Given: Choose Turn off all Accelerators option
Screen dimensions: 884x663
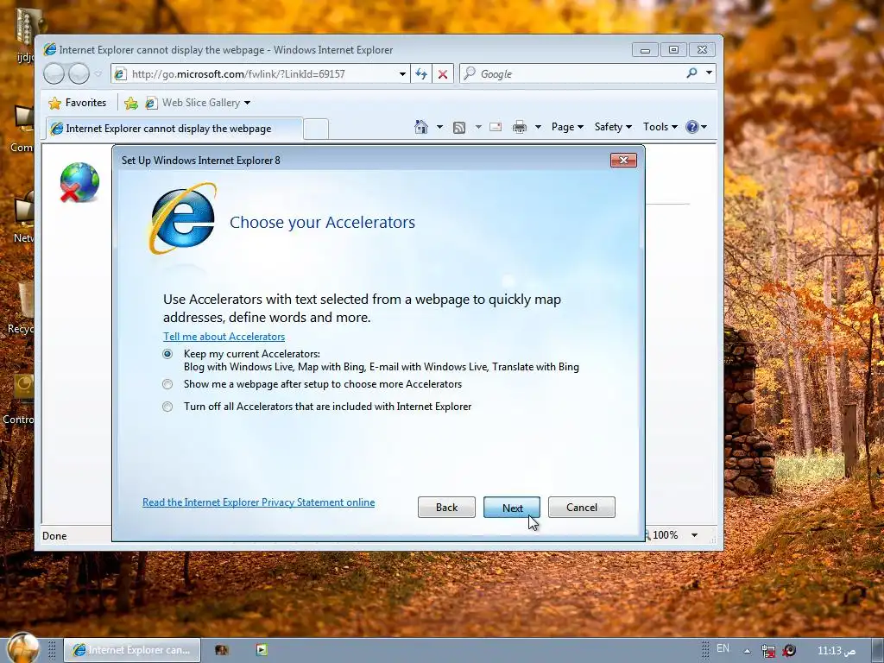Looking at the screenshot, I should pyautogui.click(x=167, y=407).
